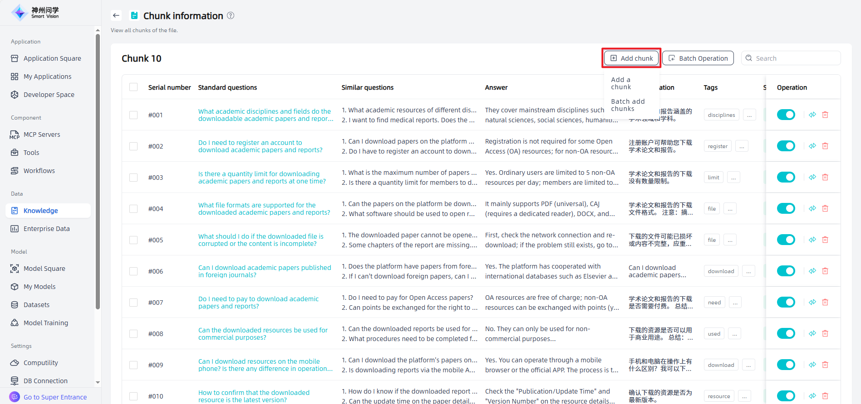Go to Super Entrance link
This screenshot has width=861, height=404.
click(55, 397)
